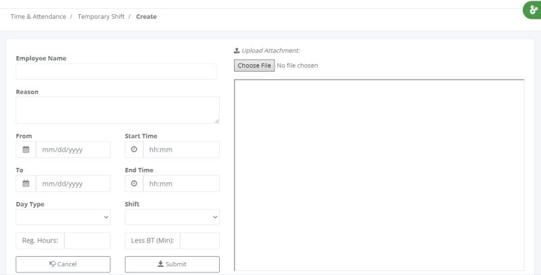
Task: Click the Reg. Hours input box
Action: click(x=87, y=241)
